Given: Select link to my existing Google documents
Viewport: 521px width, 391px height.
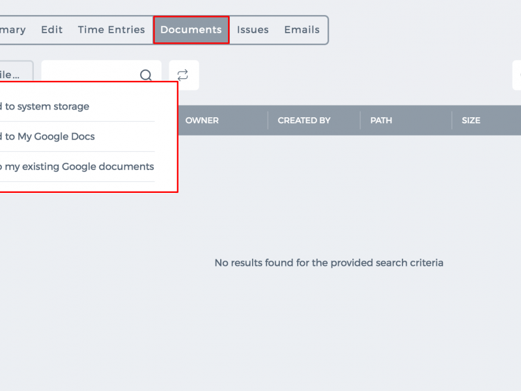Looking at the screenshot, I should pos(77,166).
